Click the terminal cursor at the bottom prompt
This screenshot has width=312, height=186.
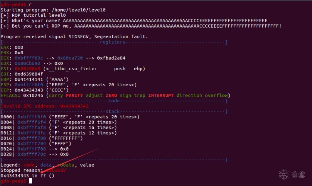pos(31,181)
